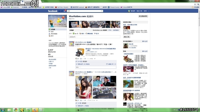Expand the account dropdown arrow in Facebook bar
This screenshot has height=112, width=200.
pos(149,11)
